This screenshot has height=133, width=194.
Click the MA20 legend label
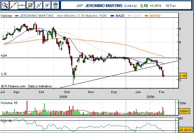tap(120, 16)
